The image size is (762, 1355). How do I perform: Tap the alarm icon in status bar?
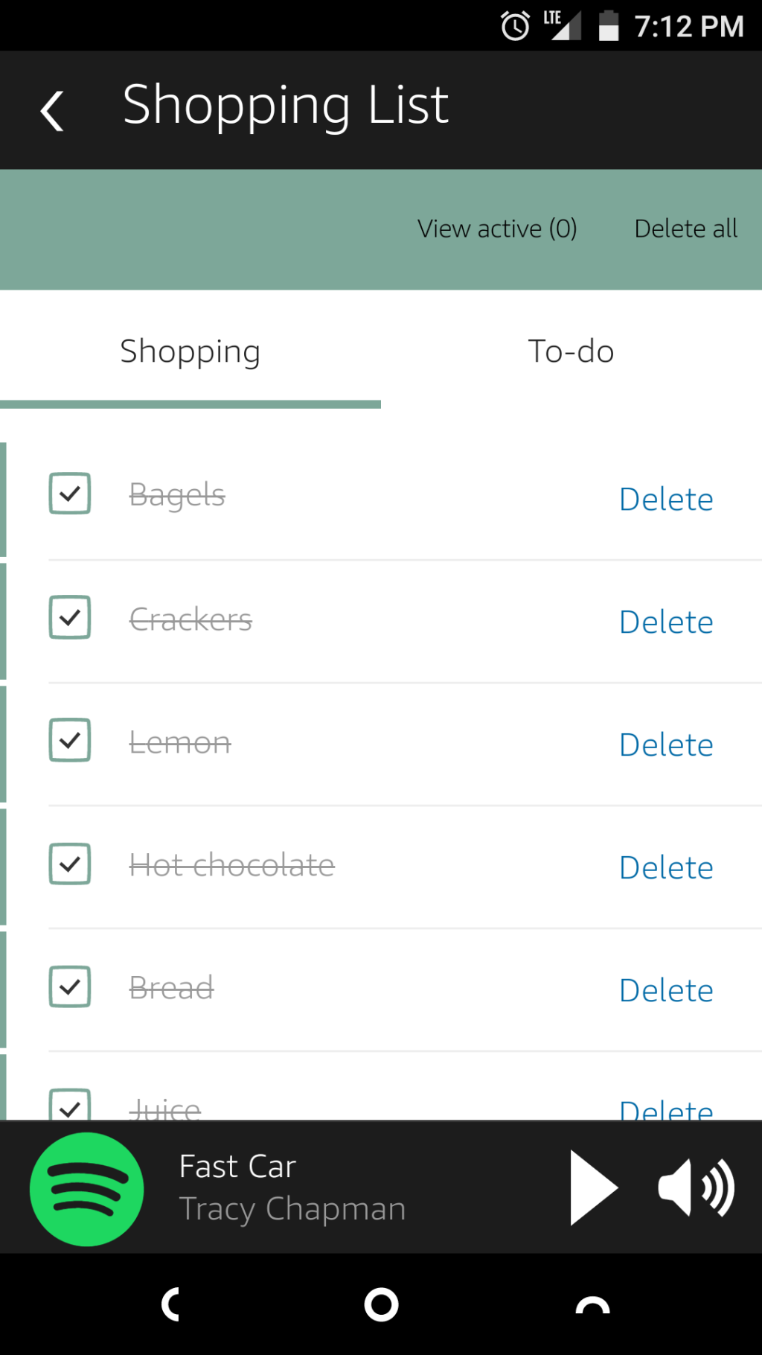click(x=515, y=26)
